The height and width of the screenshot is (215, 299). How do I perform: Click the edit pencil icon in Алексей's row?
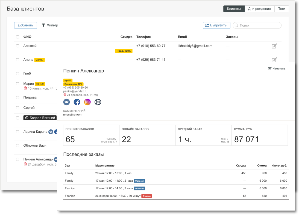click(x=274, y=46)
